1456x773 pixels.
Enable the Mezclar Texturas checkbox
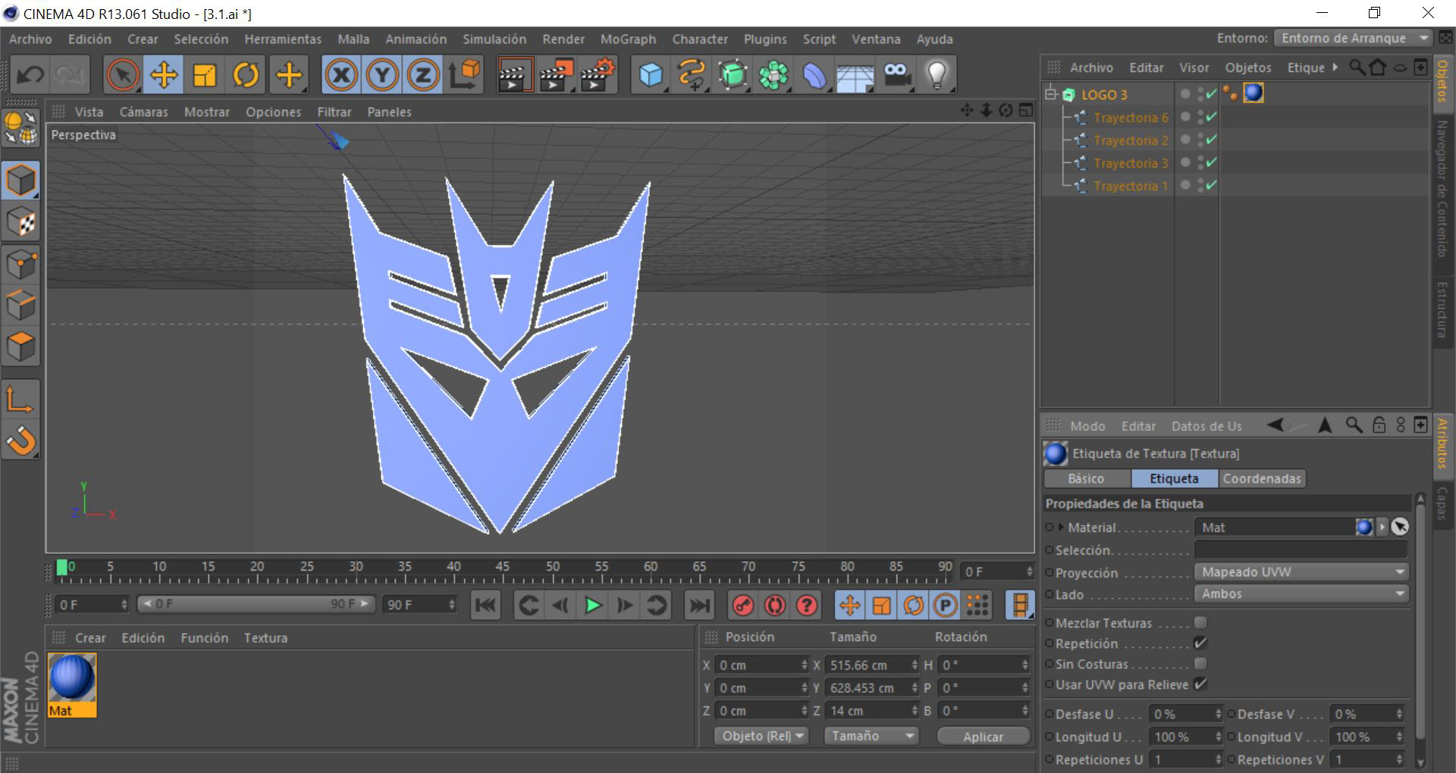pos(1200,623)
